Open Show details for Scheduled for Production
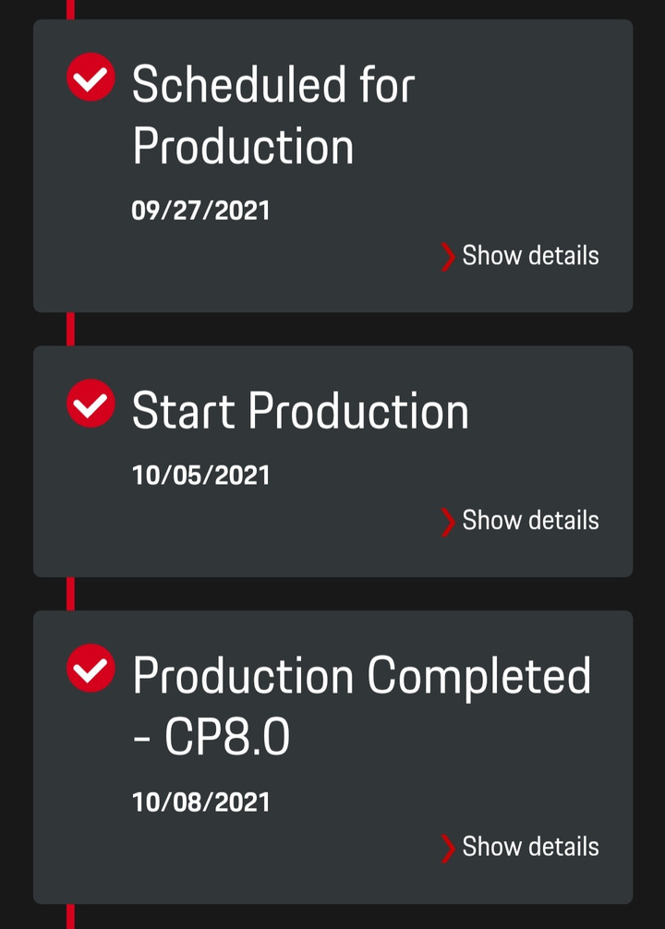The height and width of the screenshot is (929, 665). click(x=530, y=256)
